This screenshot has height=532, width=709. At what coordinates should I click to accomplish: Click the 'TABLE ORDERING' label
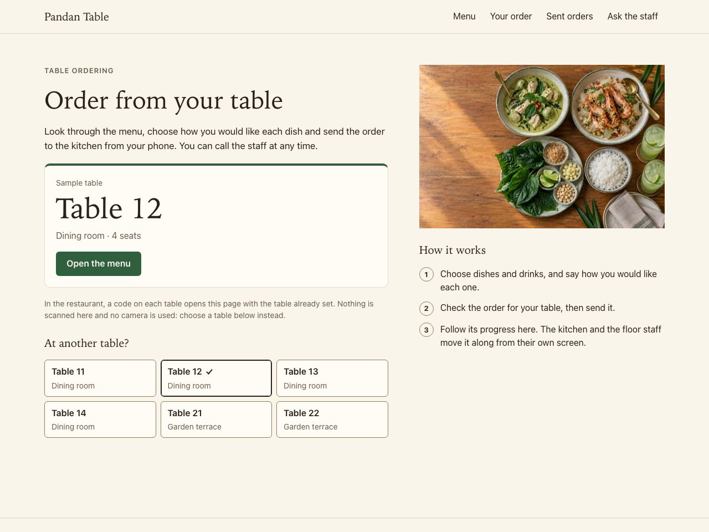(x=79, y=70)
